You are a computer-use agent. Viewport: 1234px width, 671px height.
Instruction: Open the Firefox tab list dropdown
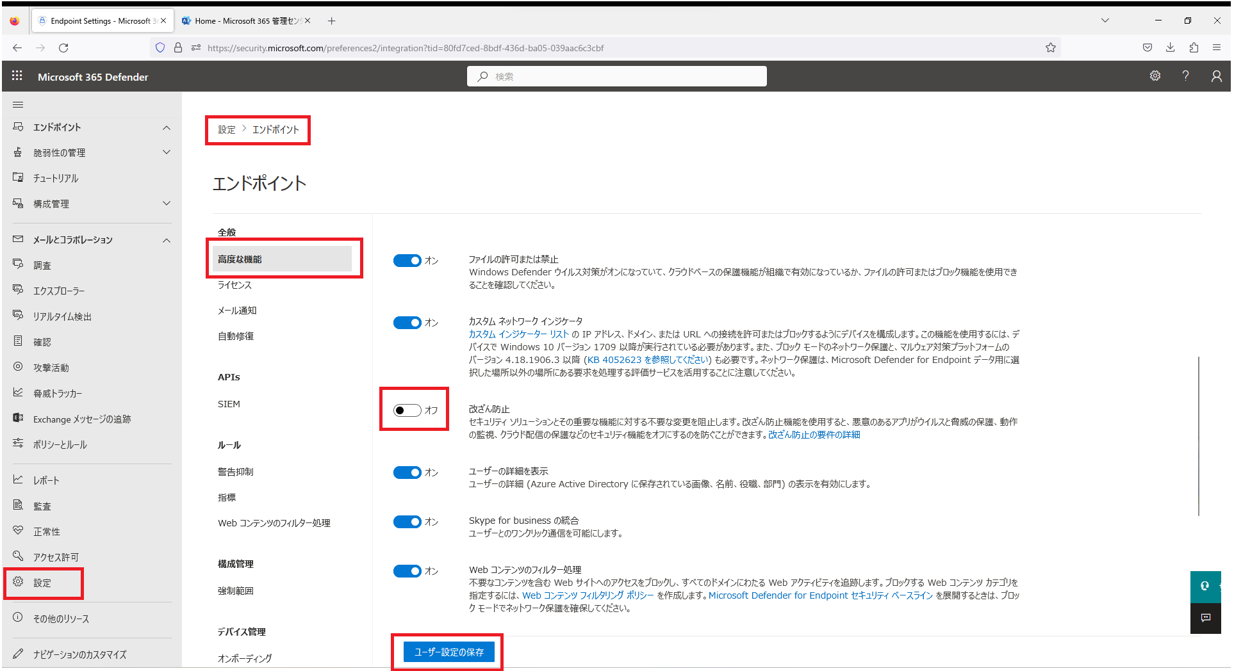point(1105,20)
